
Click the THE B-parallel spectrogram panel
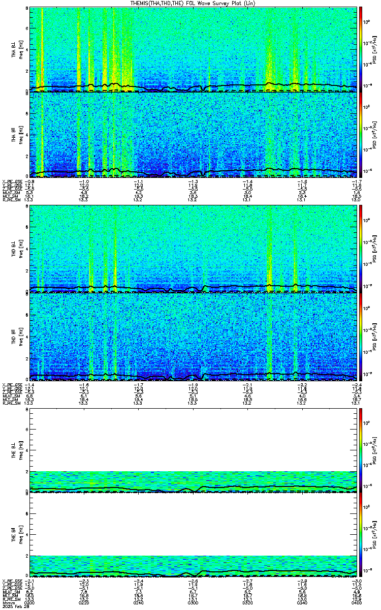193,535
